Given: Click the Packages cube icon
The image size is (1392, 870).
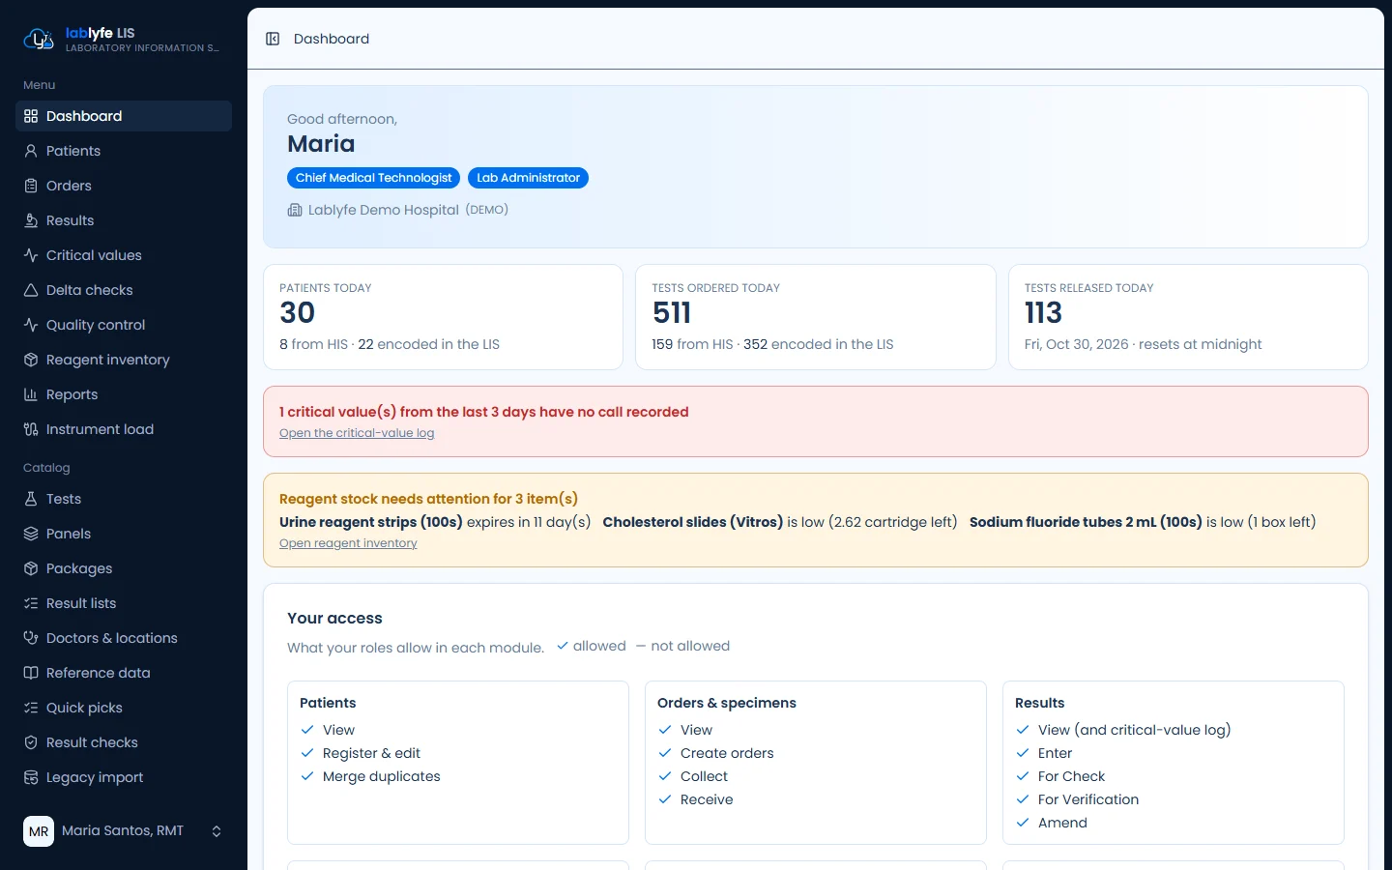Looking at the screenshot, I should tap(31, 568).
